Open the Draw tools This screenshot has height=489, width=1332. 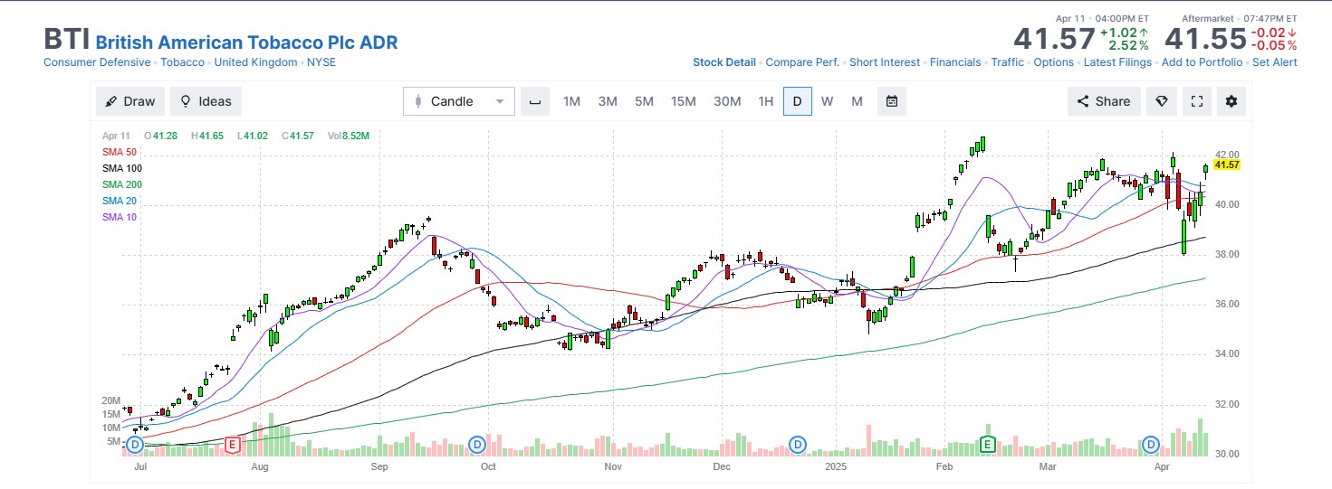[x=130, y=101]
